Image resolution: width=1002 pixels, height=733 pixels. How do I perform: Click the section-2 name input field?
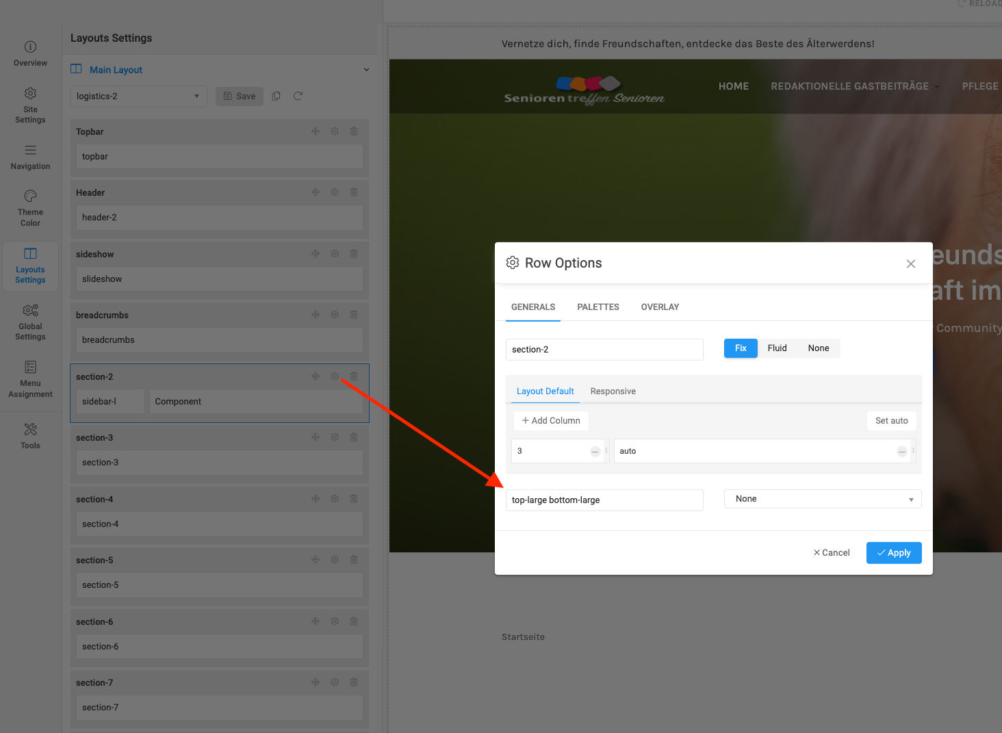604,350
